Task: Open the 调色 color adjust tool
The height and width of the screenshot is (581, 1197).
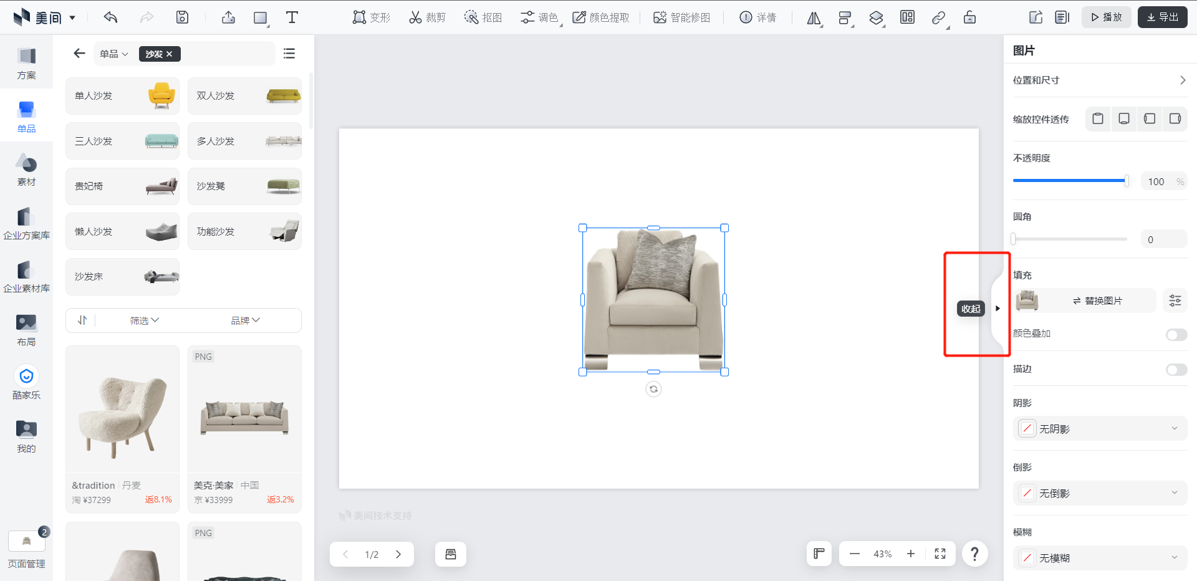Action: pos(540,17)
